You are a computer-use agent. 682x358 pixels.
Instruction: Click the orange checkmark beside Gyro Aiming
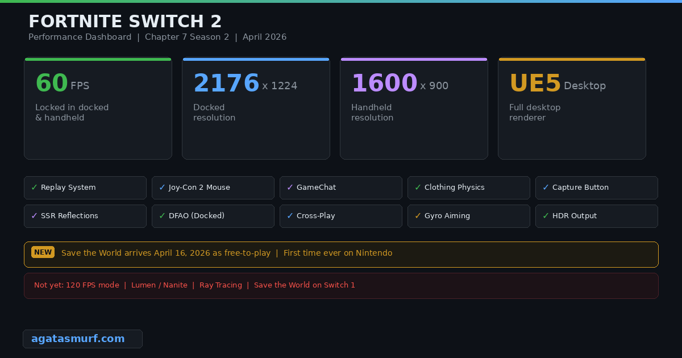click(x=418, y=216)
